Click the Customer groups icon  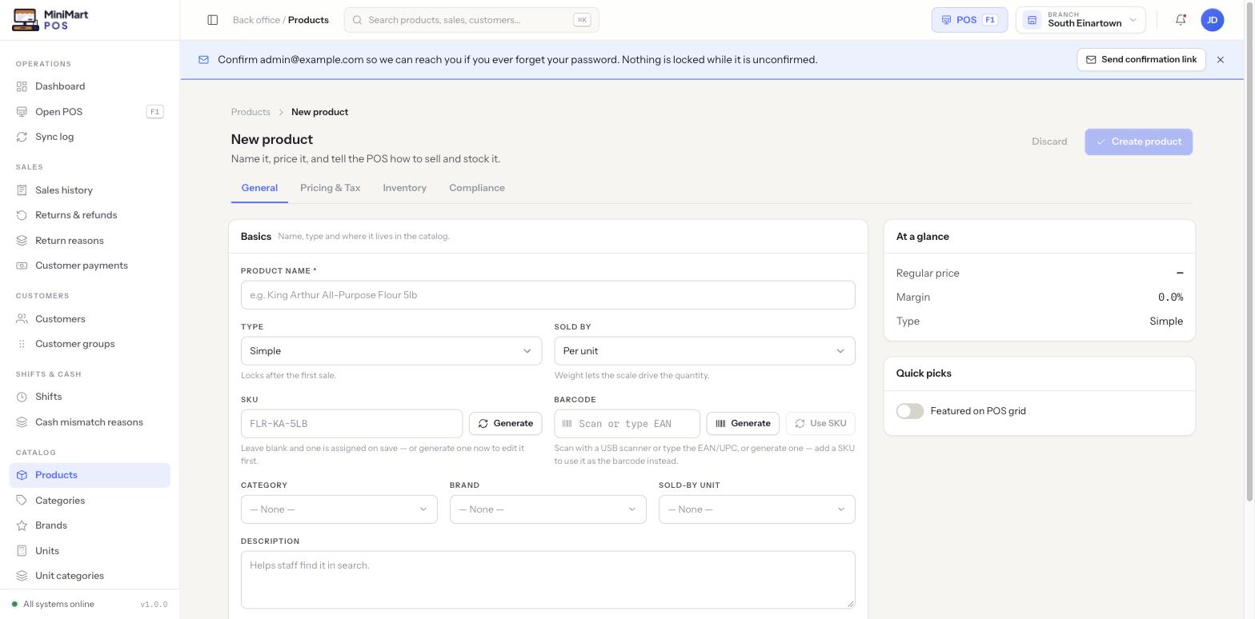(x=22, y=344)
